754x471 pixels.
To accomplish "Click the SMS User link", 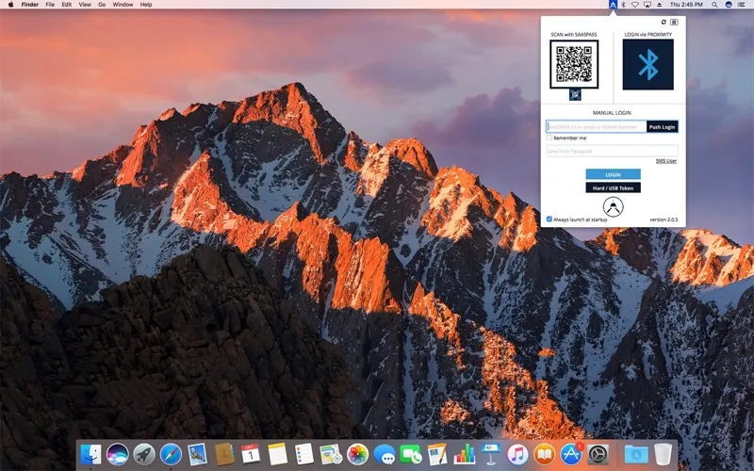I will click(666, 161).
